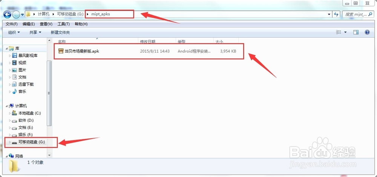Expand the 音乐 node
377x177 pixels.
pyautogui.click(x=10, y=91)
